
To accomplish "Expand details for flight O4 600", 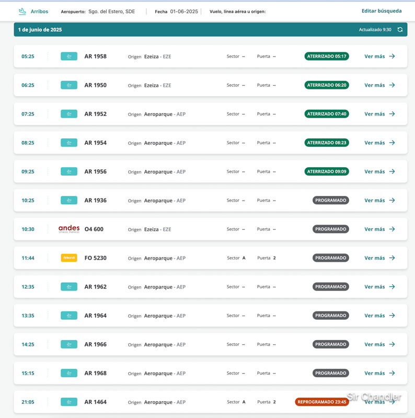I will coord(374,229).
